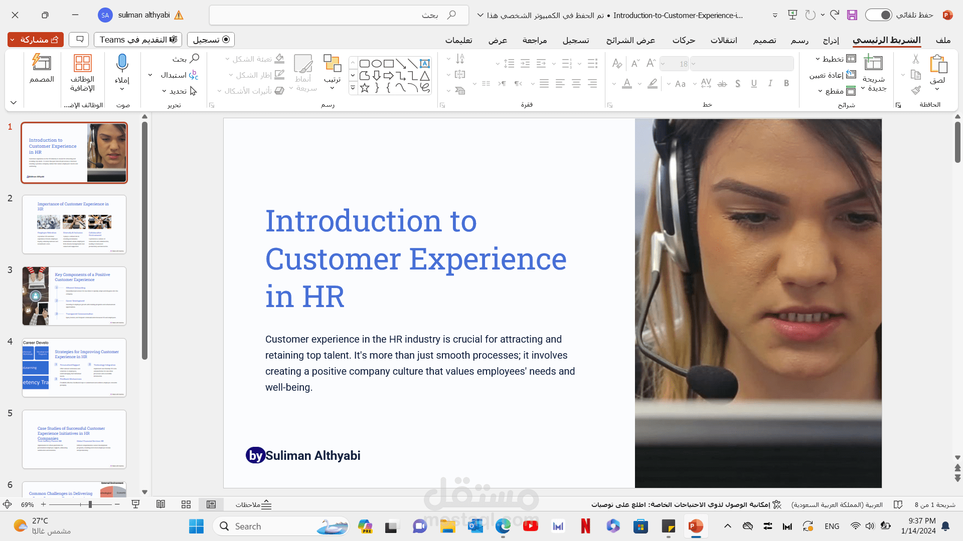963x541 pixels.
Task: Open the Transitions (انتقالات) tab
Action: 724,40
